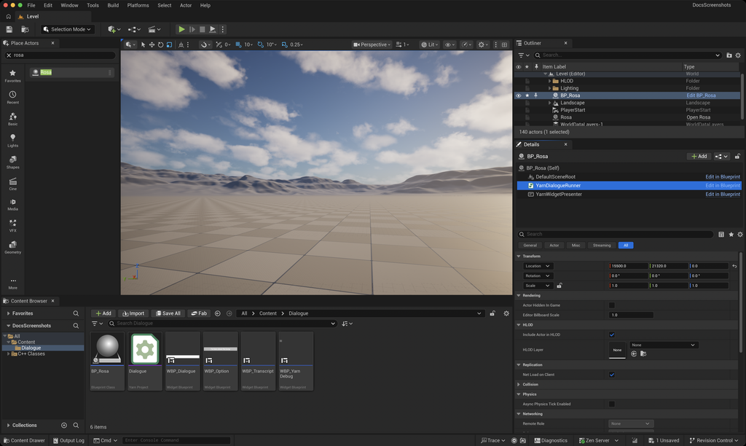The image size is (746, 446).
Task: Show More categories in Place Actors
Action: pos(13,283)
